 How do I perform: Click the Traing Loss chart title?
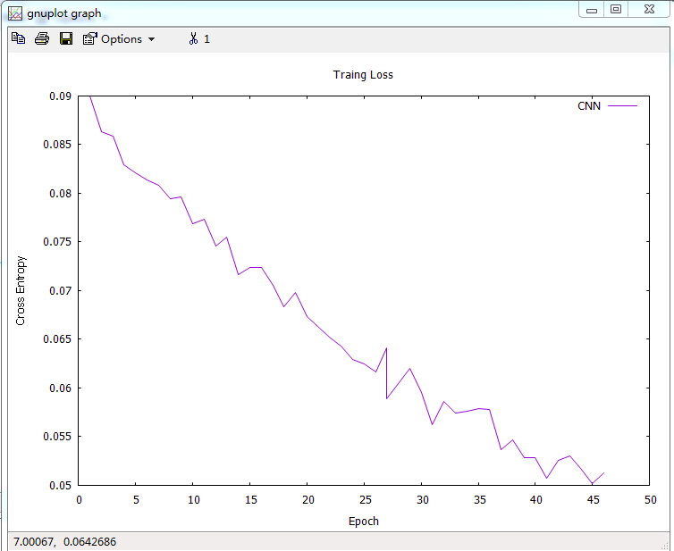click(363, 75)
